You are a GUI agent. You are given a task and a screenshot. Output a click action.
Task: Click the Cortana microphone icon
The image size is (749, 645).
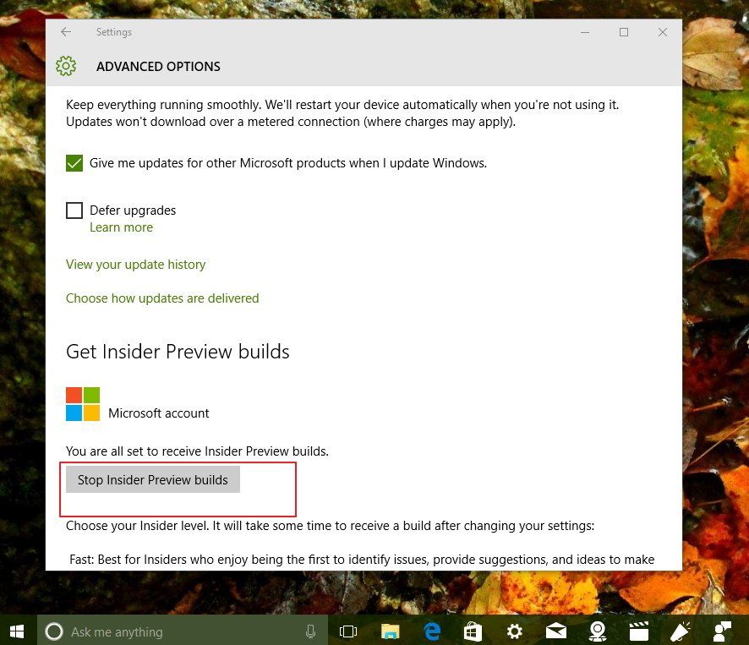tap(311, 631)
